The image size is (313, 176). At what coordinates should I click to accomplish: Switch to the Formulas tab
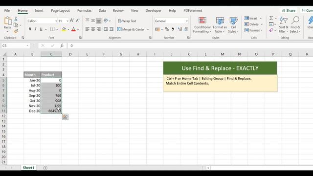85,11
